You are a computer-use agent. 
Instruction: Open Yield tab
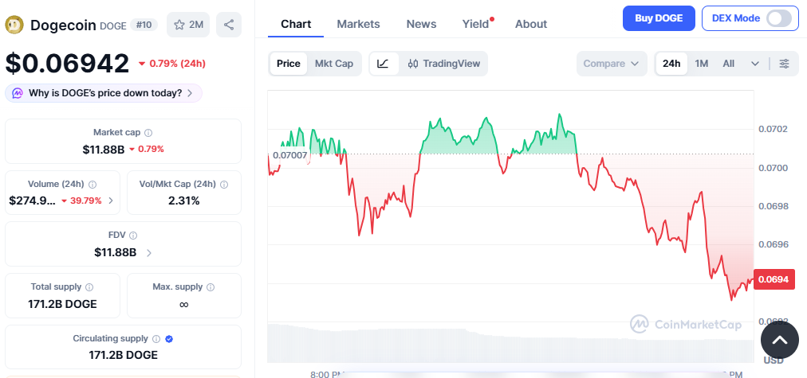point(475,24)
